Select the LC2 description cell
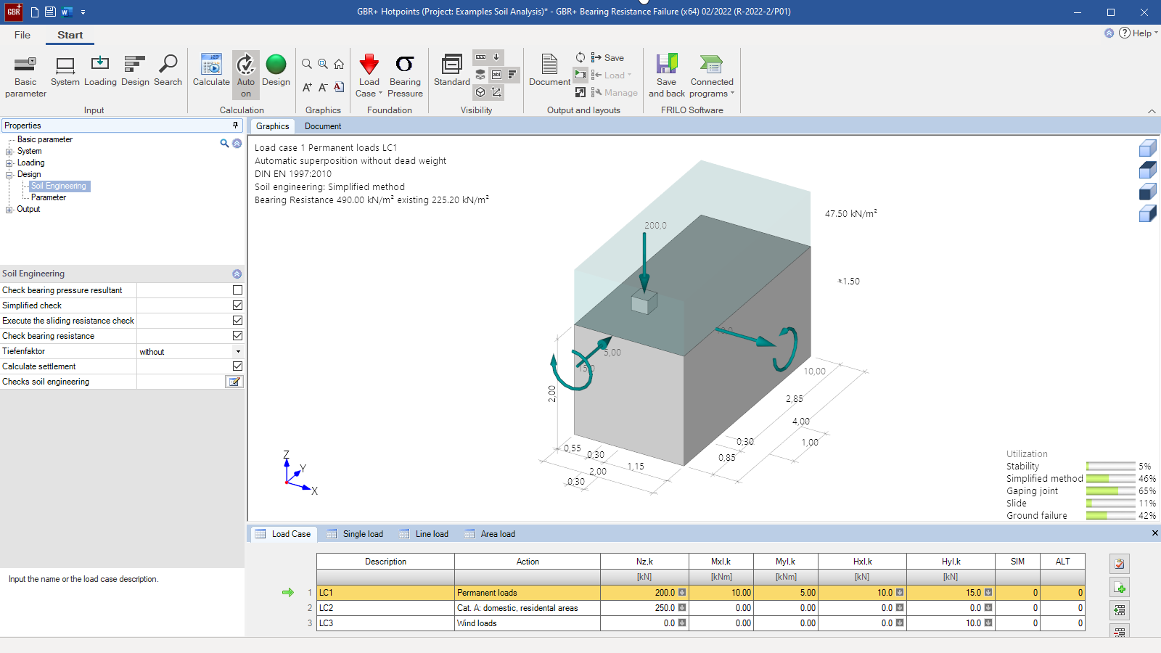Viewport: 1161px width, 653px height. pyautogui.click(x=385, y=608)
